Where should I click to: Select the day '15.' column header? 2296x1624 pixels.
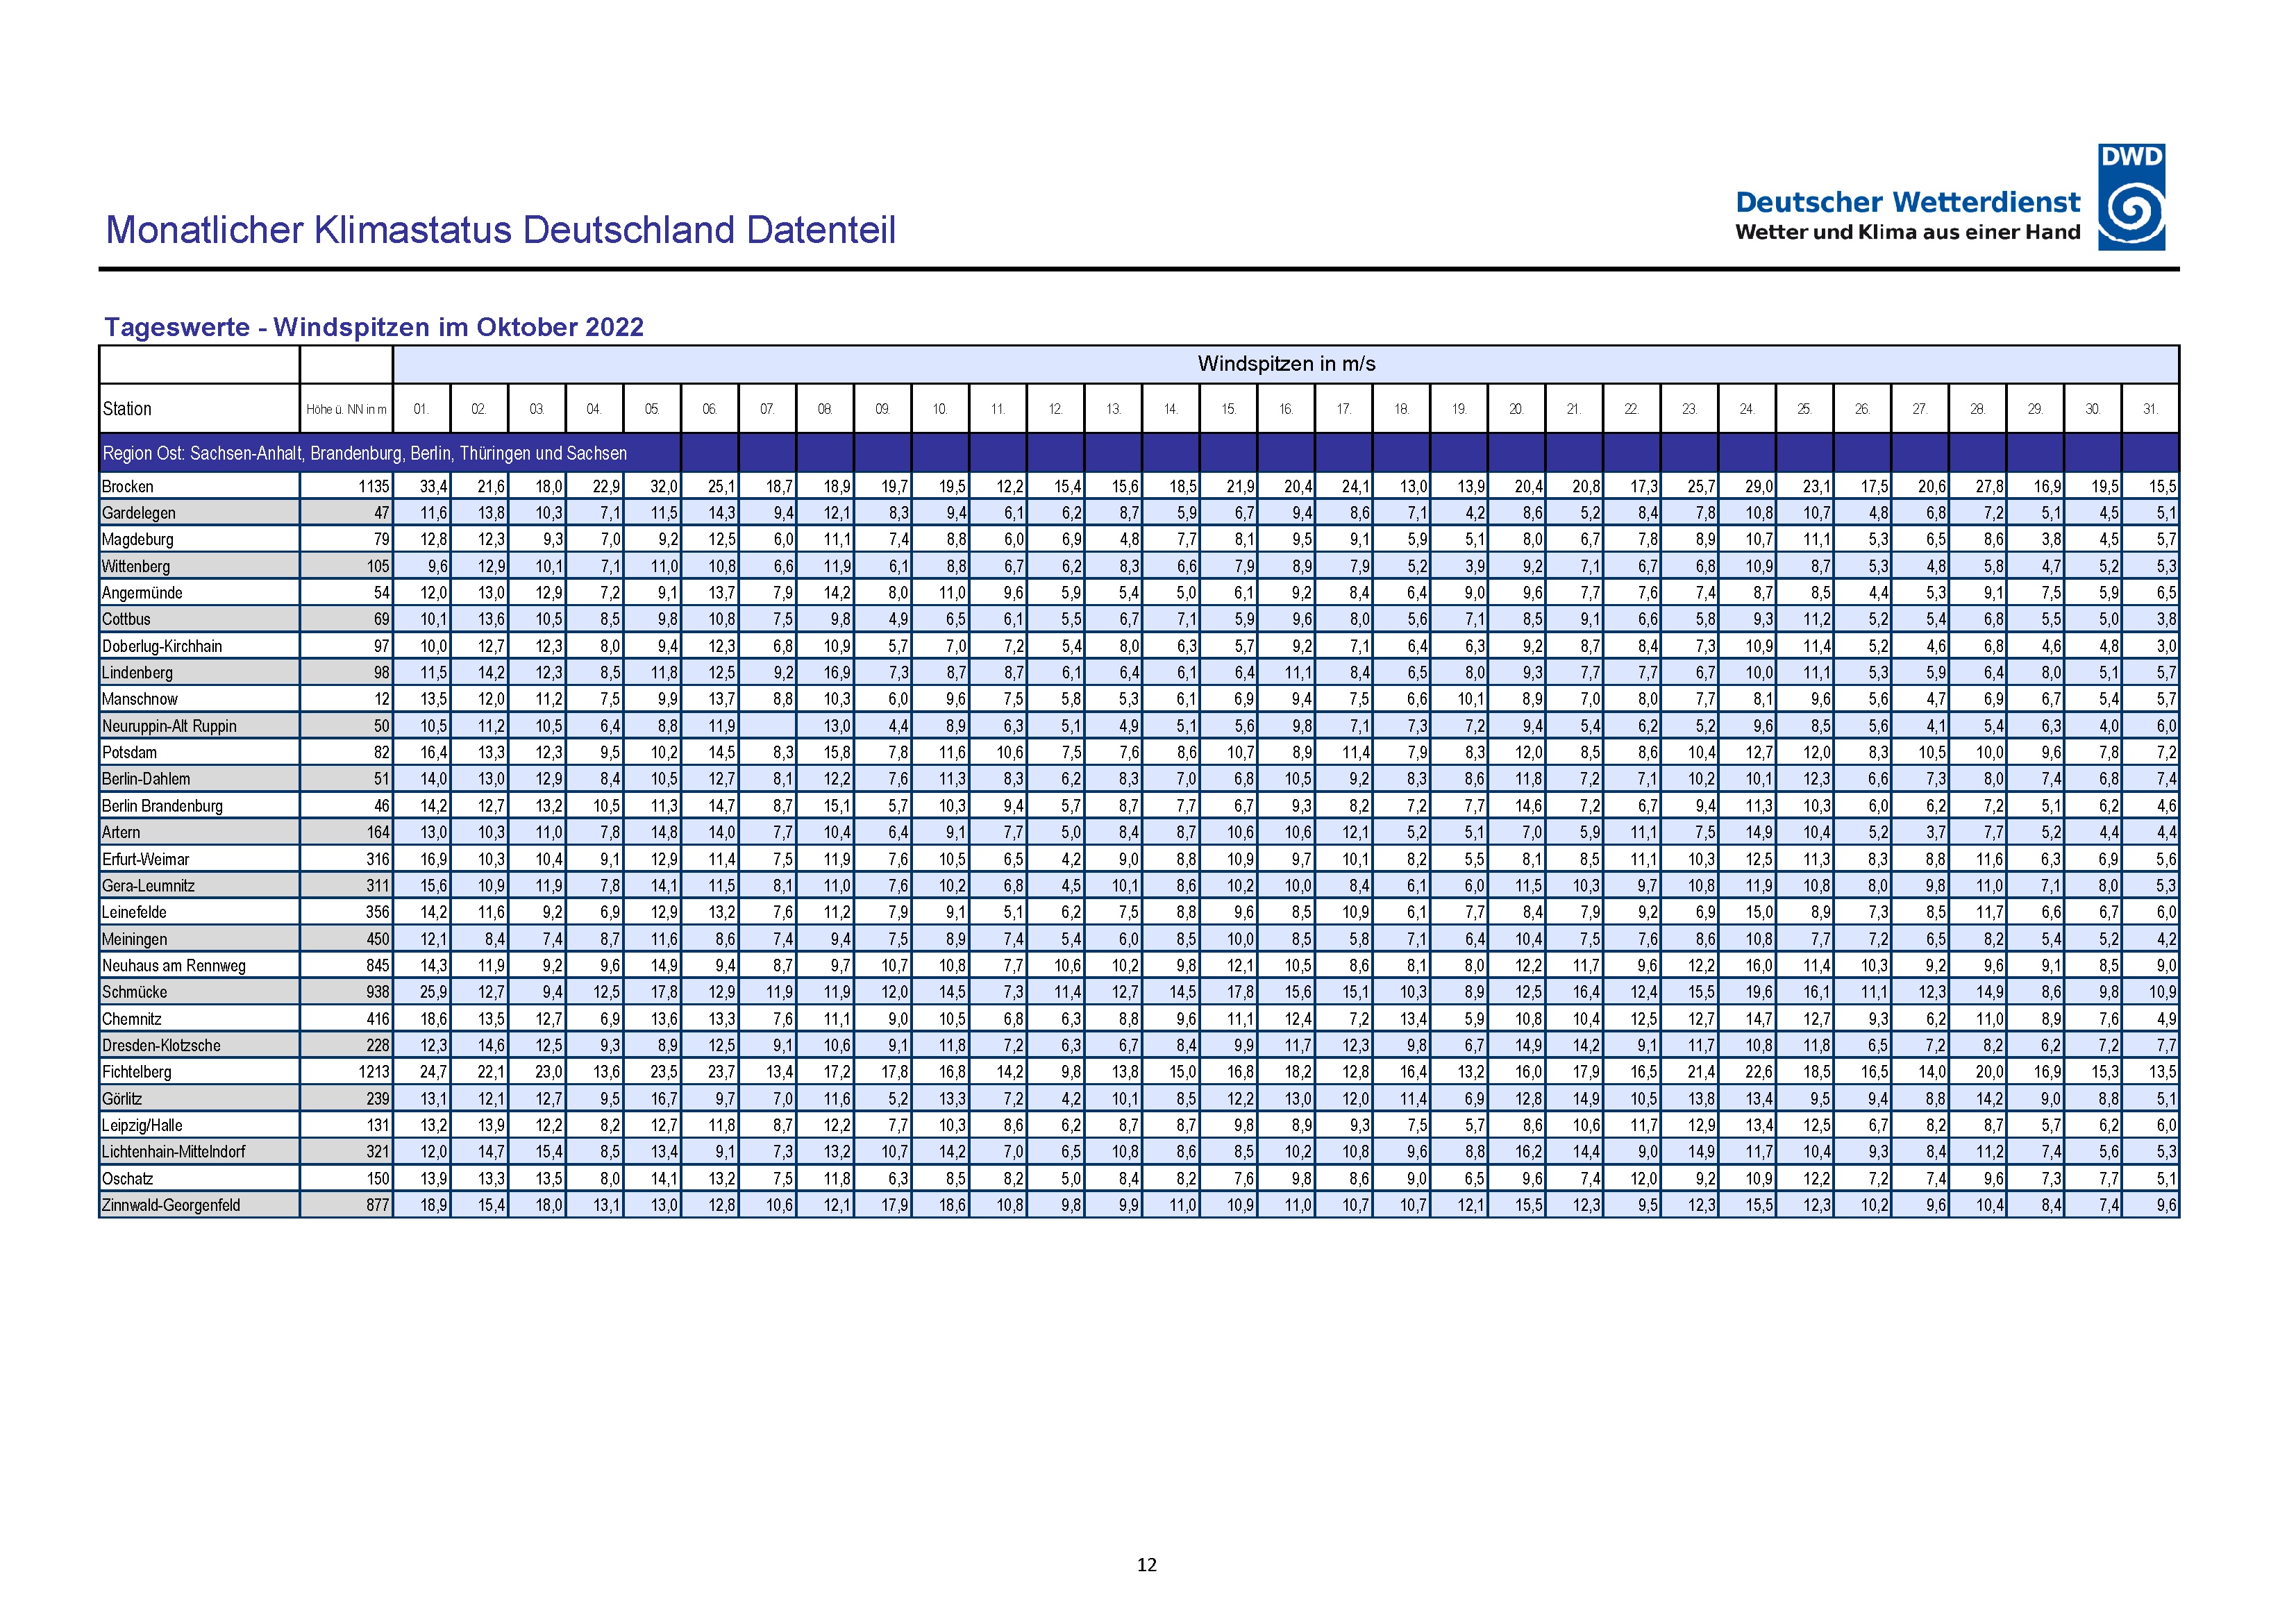coord(1228,409)
